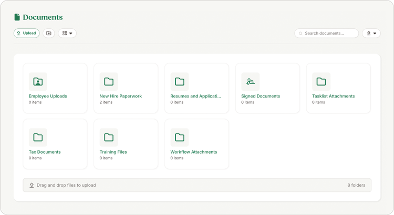
Task: Click the New Hire Paperwork folder name
Action: point(121,96)
